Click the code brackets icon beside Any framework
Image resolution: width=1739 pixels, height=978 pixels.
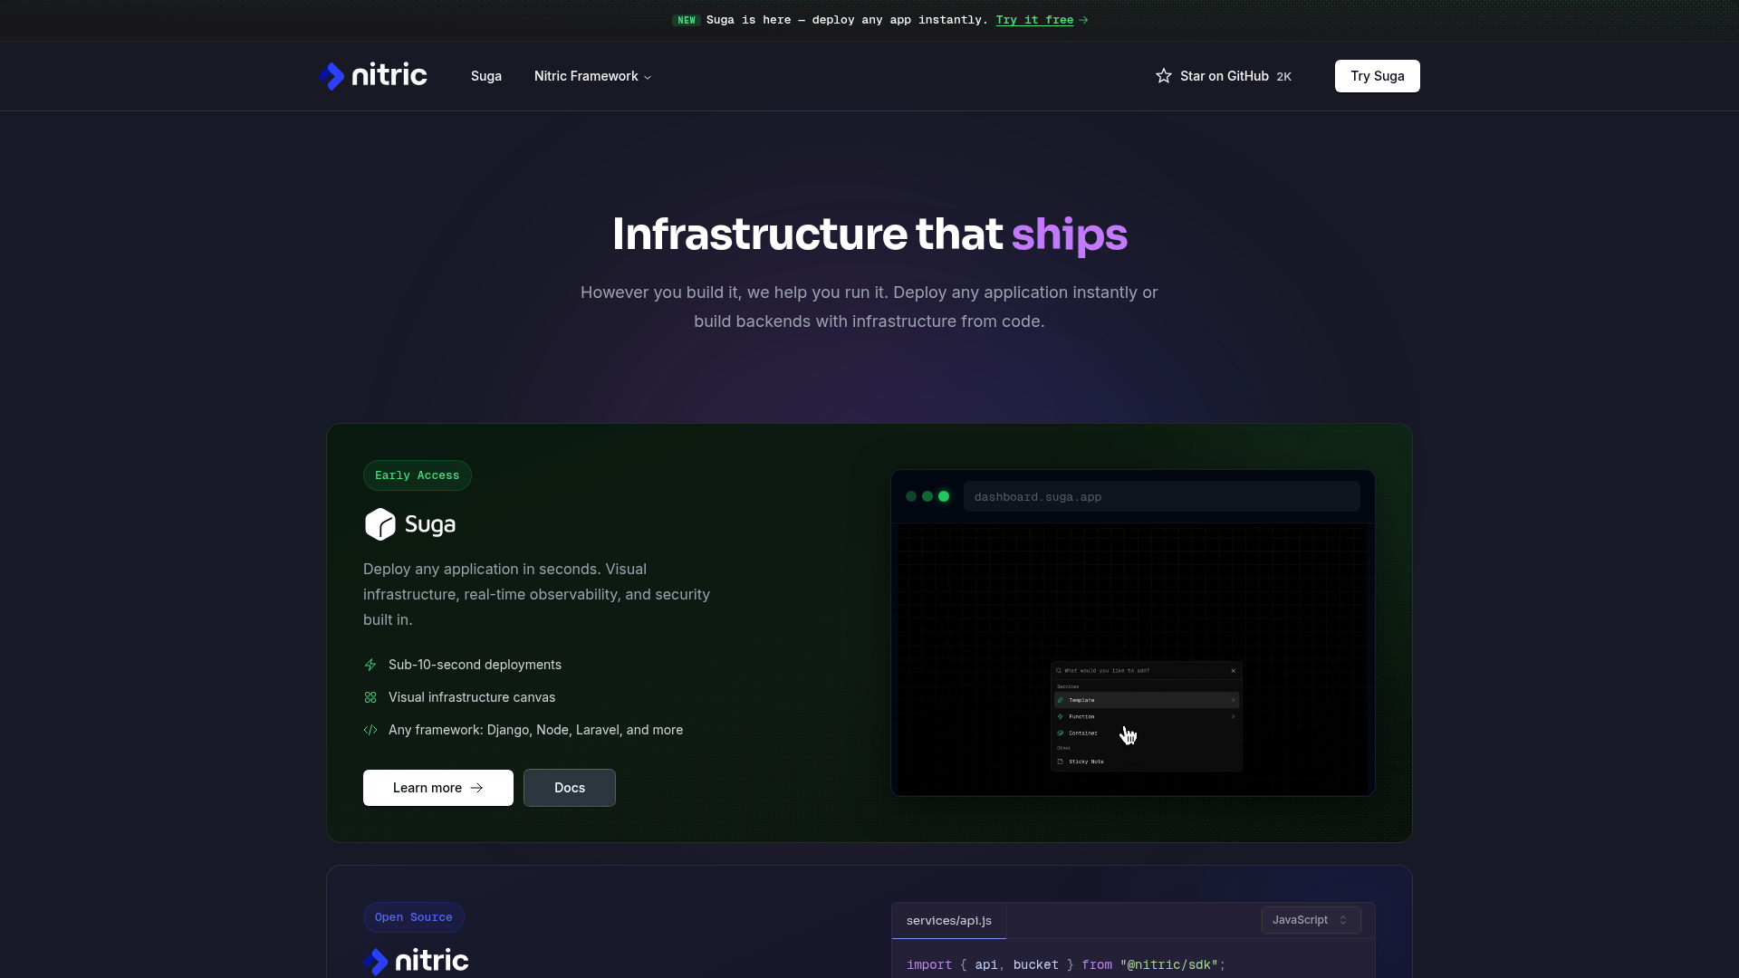370,730
